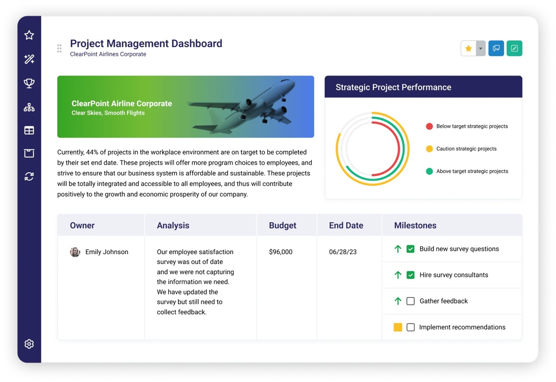Open settings gear in sidebar

(29, 344)
